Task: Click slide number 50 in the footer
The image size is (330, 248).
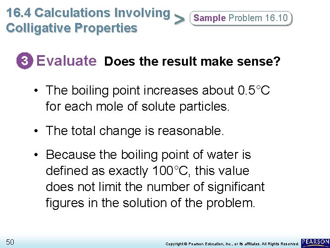Action: 10,242
